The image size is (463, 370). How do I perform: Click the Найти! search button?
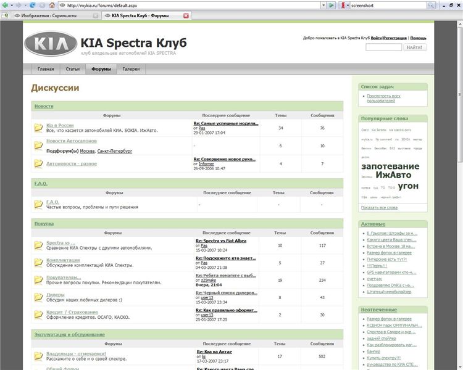coord(415,47)
